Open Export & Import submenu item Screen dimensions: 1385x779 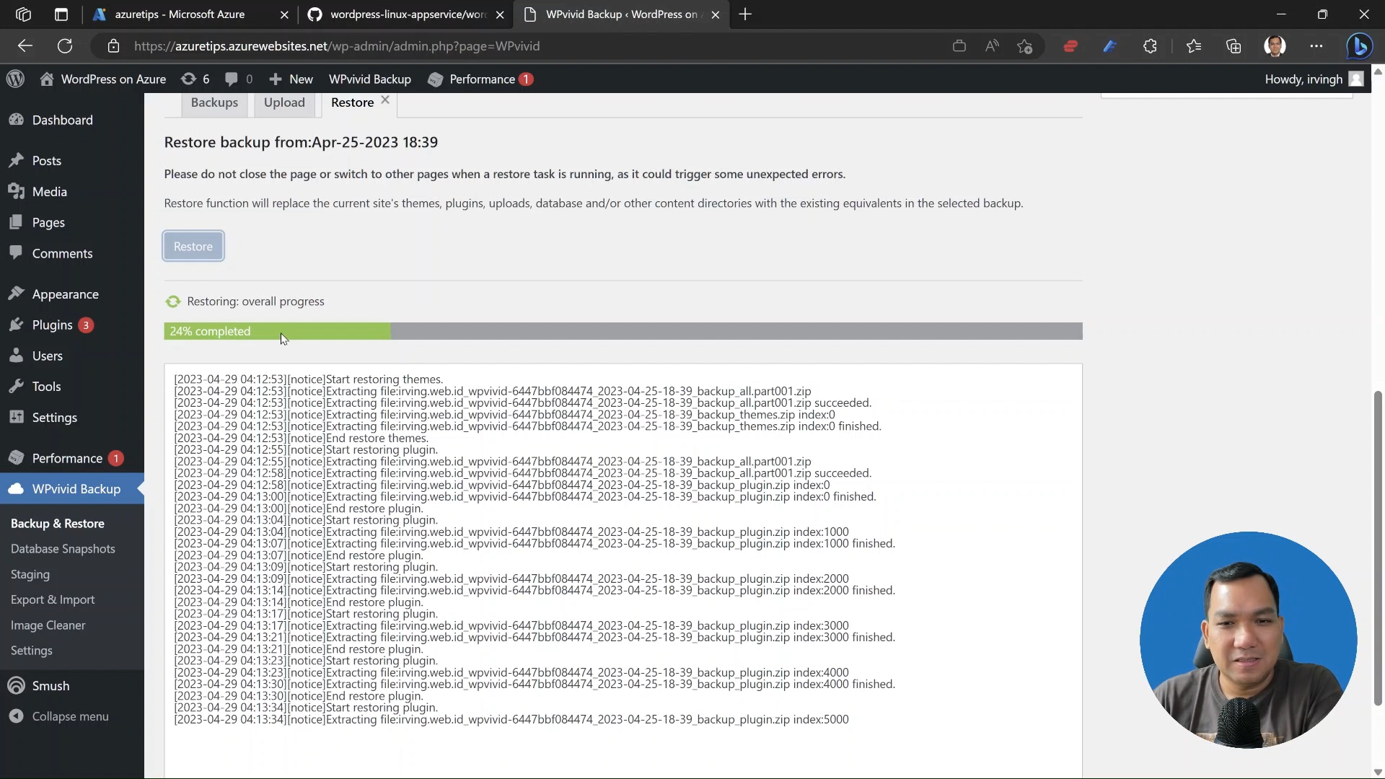53,599
